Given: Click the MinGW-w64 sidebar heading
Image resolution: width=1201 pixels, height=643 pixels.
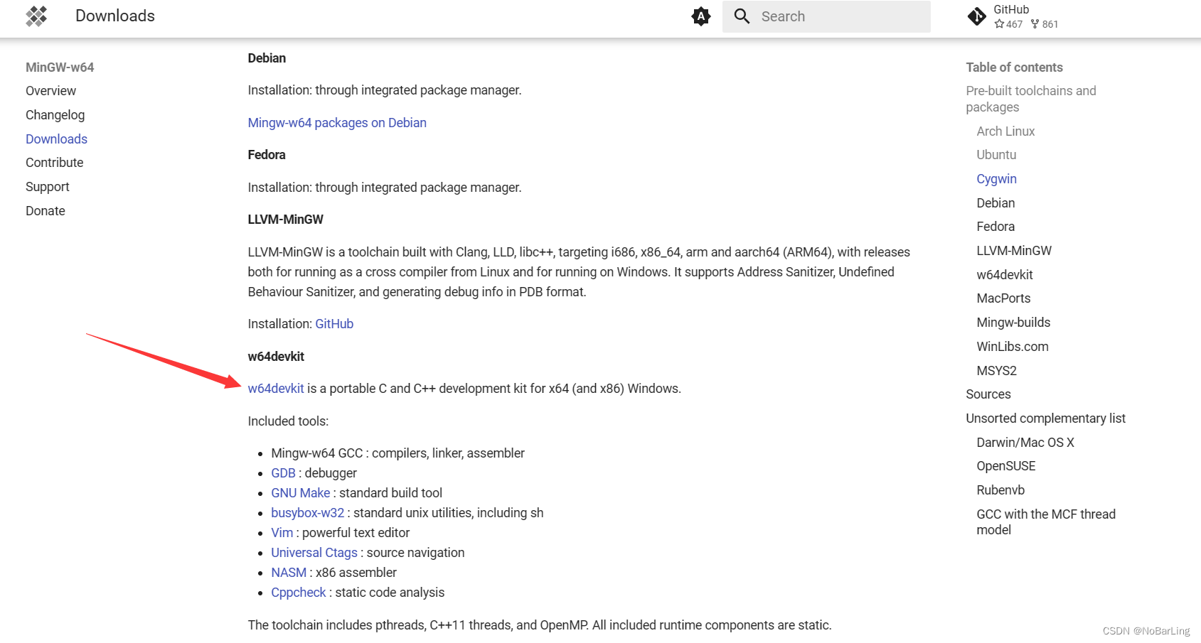Looking at the screenshot, I should click(x=60, y=67).
